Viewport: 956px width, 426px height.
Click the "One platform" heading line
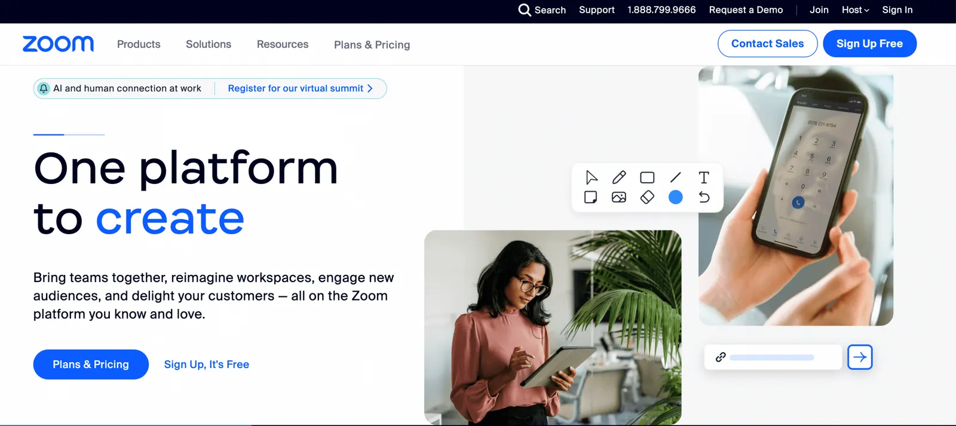pyautogui.click(x=186, y=168)
